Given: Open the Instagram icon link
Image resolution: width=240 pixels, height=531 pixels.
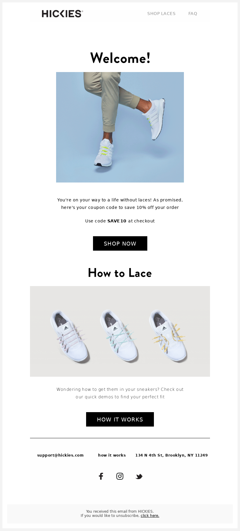Looking at the screenshot, I should pos(120,476).
